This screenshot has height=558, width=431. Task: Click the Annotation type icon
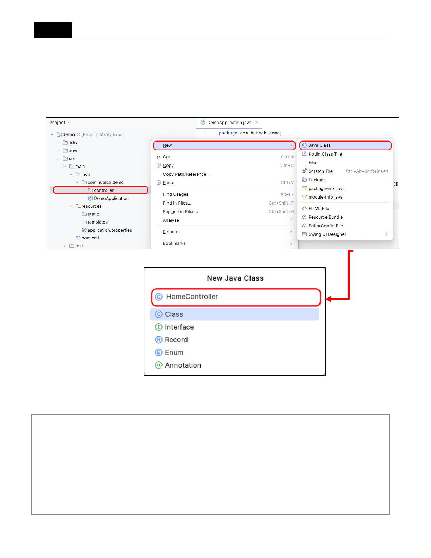(x=159, y=365)
